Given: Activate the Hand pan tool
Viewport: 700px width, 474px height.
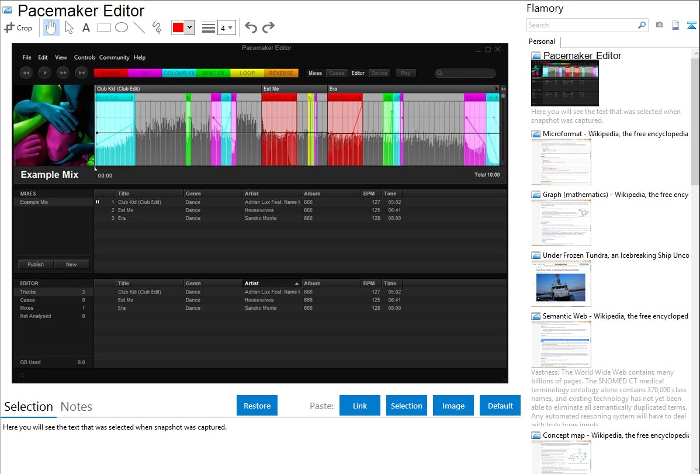Looking at the screenshot, I should click(x=51, y=27).
